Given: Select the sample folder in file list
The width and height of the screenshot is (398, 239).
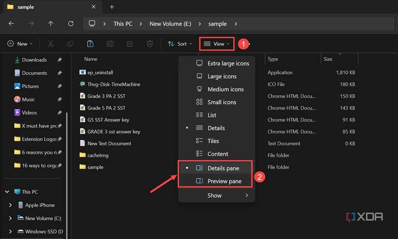Looking at the screenshot, I should tap(95, 167).
